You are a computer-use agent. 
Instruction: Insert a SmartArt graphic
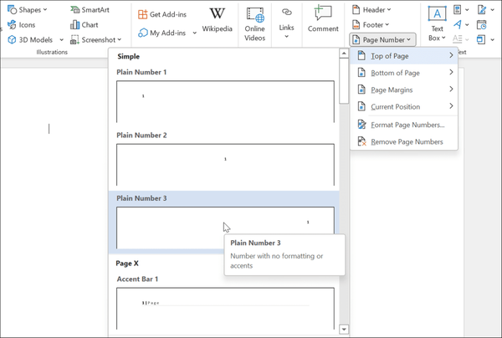click(90, 10)
